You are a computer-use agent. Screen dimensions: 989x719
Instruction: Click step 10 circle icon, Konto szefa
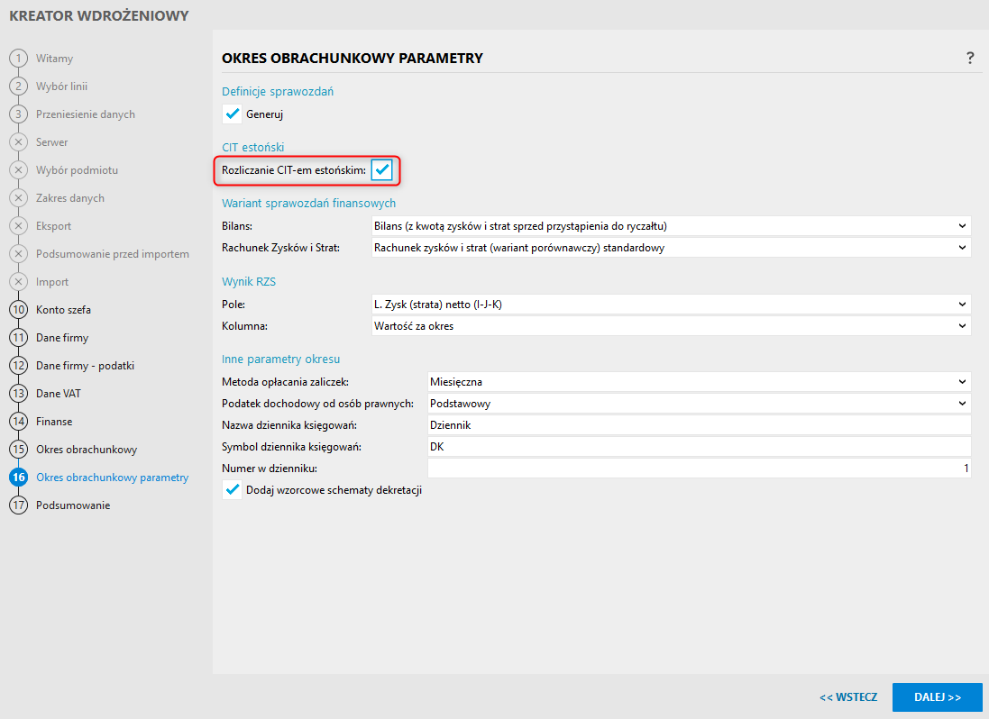point(18,310)
